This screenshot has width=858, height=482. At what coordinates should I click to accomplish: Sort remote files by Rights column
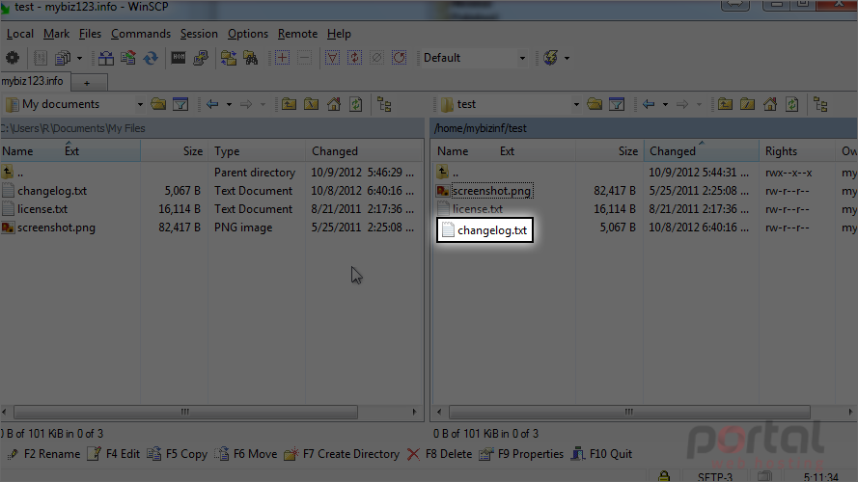[797, 151]
